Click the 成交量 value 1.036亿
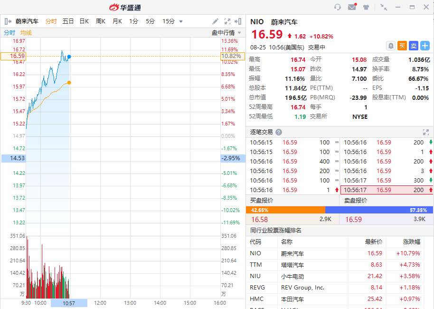The height and width of the screenshot is (309, 434). coord(419,59)
